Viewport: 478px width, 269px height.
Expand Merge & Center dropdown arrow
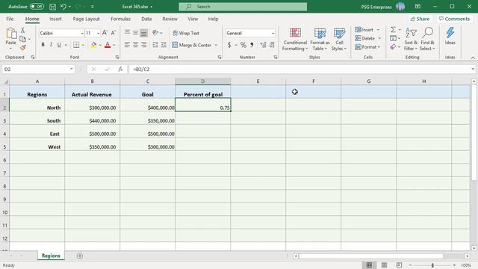pos(216,45)
